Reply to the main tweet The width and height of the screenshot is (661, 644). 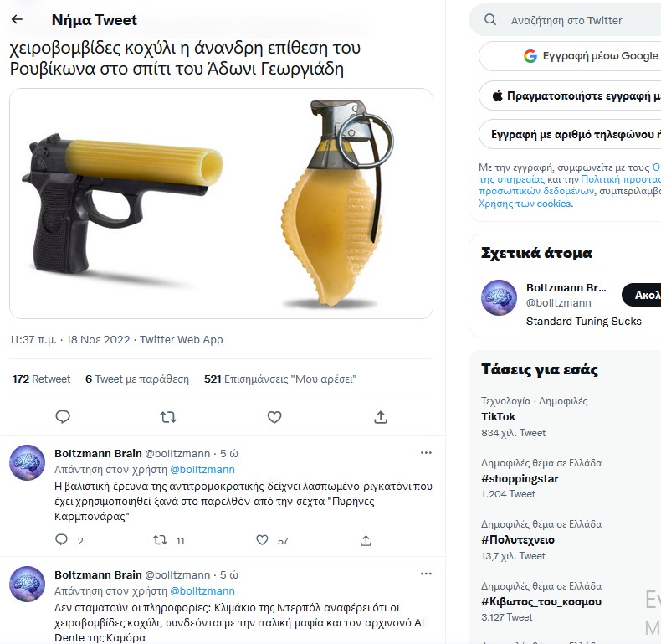click(63, 417)
